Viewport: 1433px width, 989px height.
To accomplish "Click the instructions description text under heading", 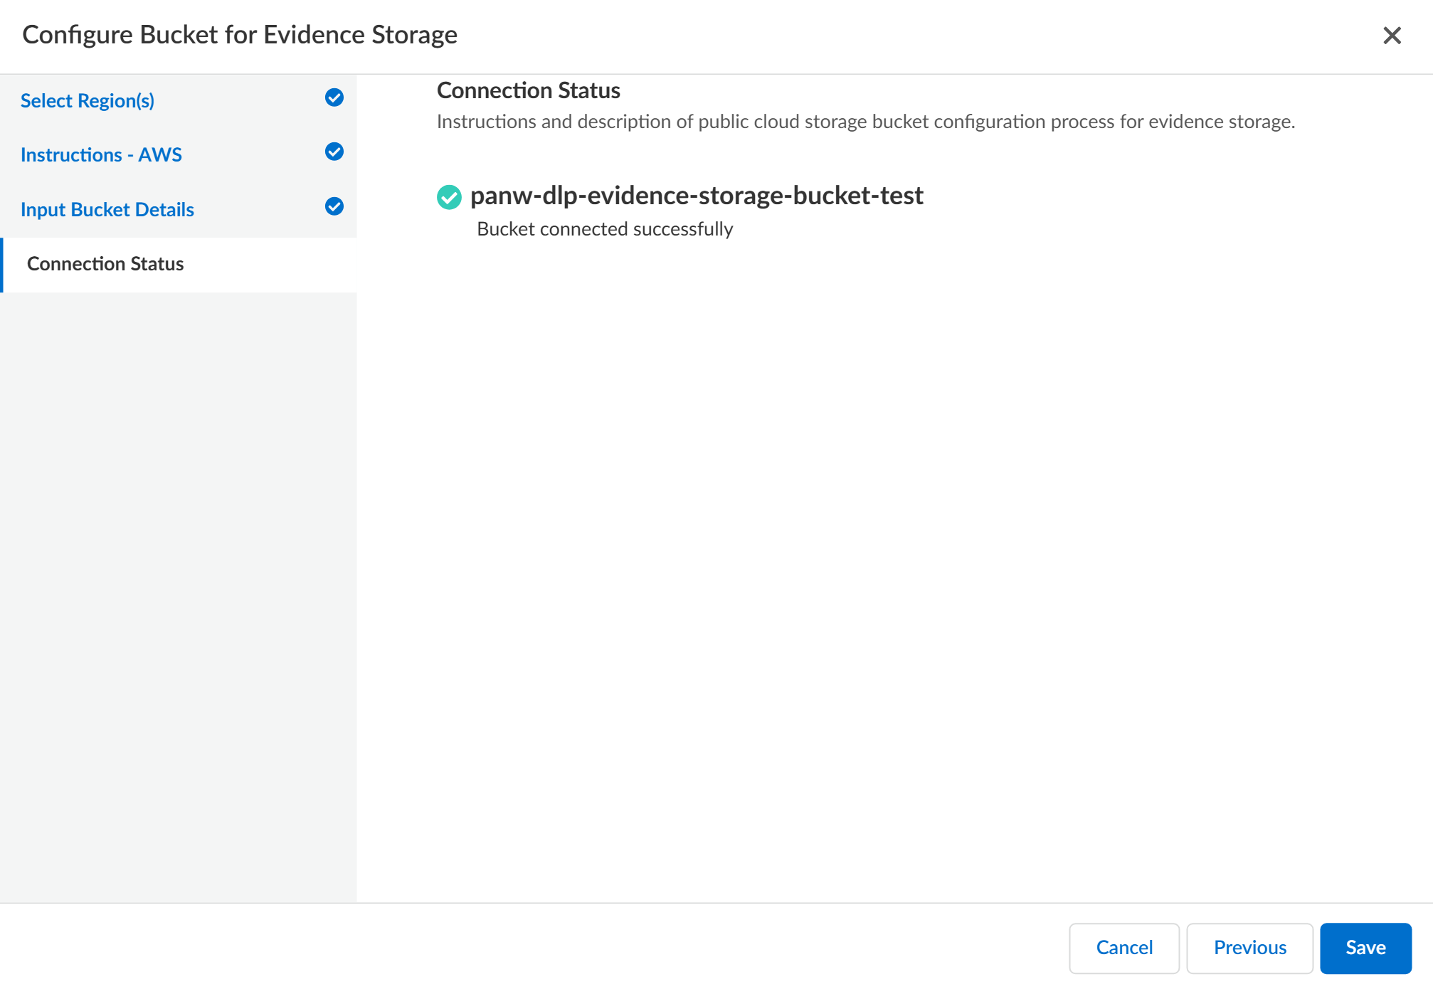I will 865,122.
